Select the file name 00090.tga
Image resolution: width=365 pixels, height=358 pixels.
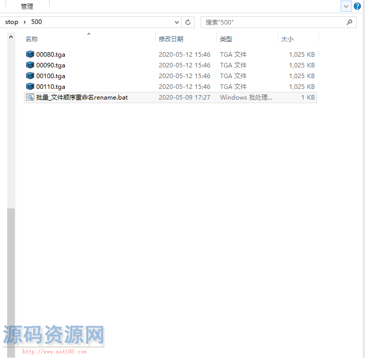(x=51, y=65)
